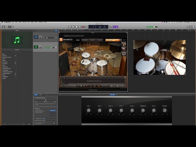Select the software instrument track music note icon
Viewport: 196px width, 147px height.
(36, 47)
